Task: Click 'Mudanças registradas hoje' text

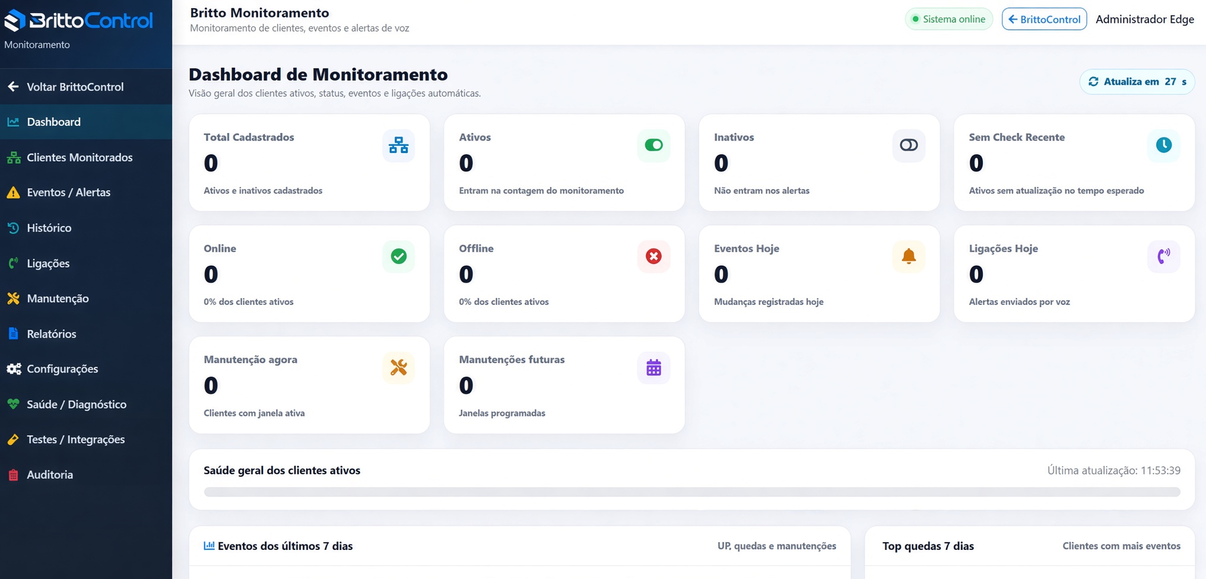Action: coord(769,302)
